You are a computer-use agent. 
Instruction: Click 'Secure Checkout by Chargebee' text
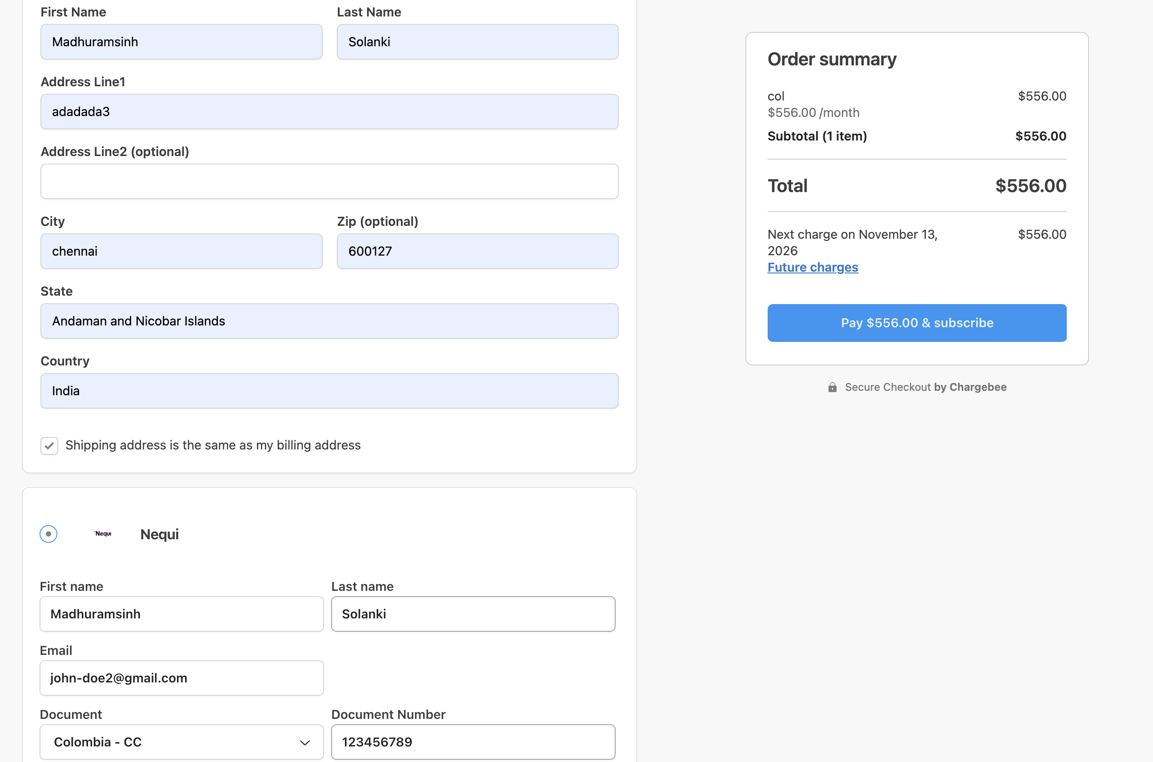pyautogui.click(x=925, y=387)
